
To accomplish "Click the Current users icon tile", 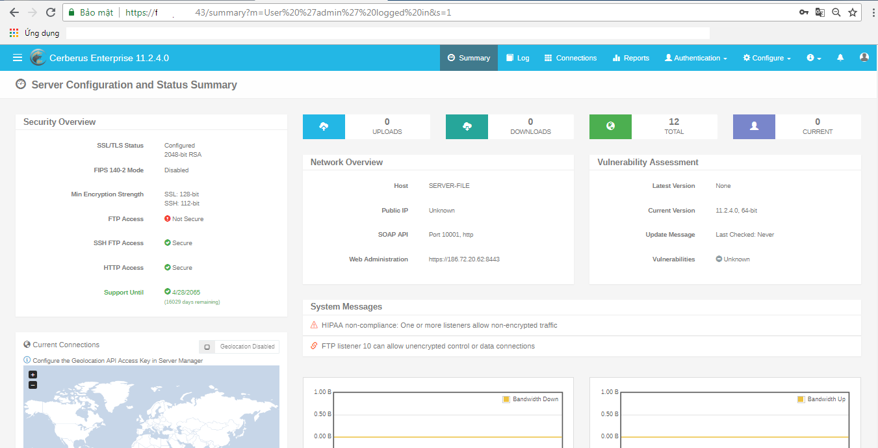I will click(x=753, y=126).
